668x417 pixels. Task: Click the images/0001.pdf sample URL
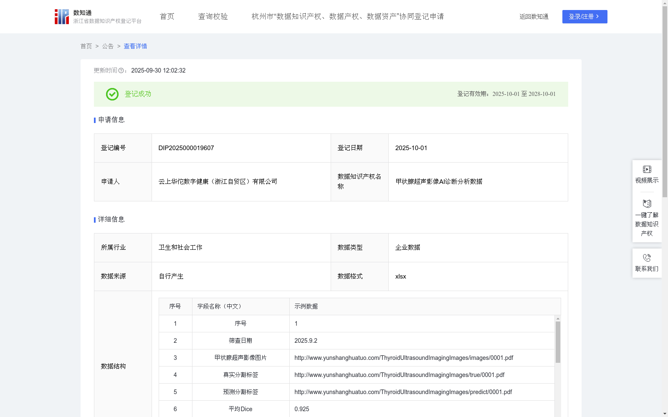pyautogui.click(x=404, y=358)
